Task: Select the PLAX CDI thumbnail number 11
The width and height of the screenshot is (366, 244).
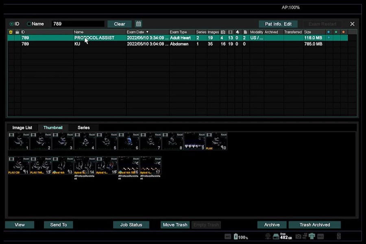Action: (x=19, y=166)
